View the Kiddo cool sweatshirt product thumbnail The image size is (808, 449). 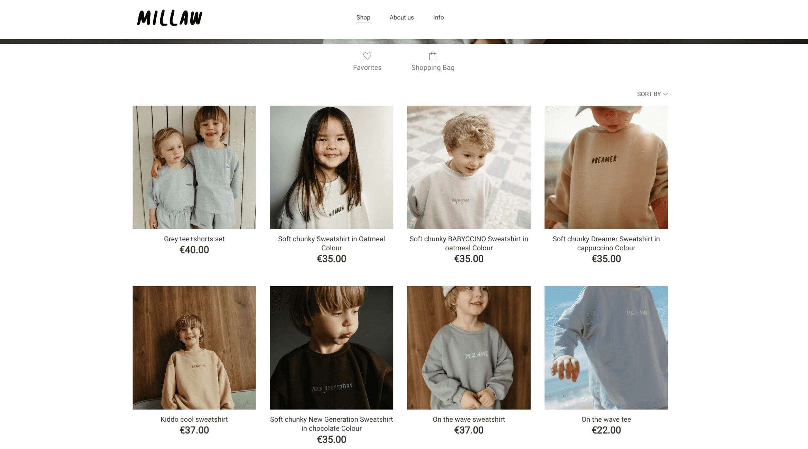pos(194,348)
